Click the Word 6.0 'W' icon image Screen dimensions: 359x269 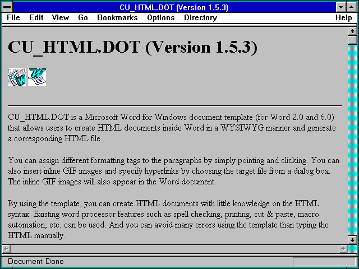pos(37,77)
